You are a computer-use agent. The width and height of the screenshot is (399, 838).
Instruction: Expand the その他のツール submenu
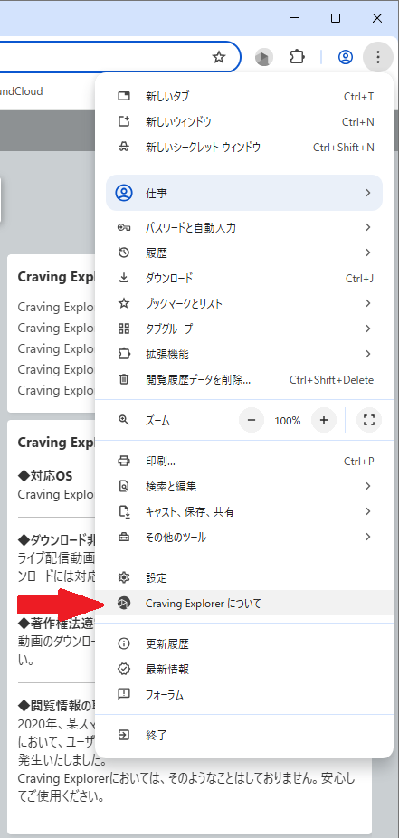pyautogui.click(x=244, y=538)
